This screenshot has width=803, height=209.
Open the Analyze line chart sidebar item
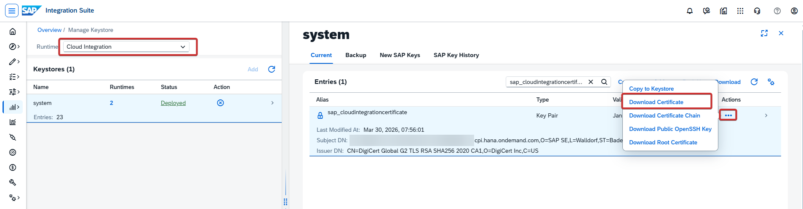(13, 122)
